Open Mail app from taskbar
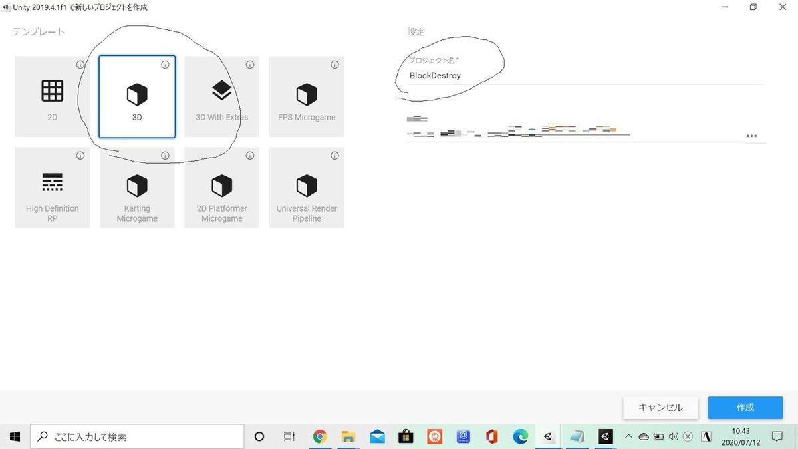Image resolution: width=798 pixels, height=449 pixels. (377, 437)
